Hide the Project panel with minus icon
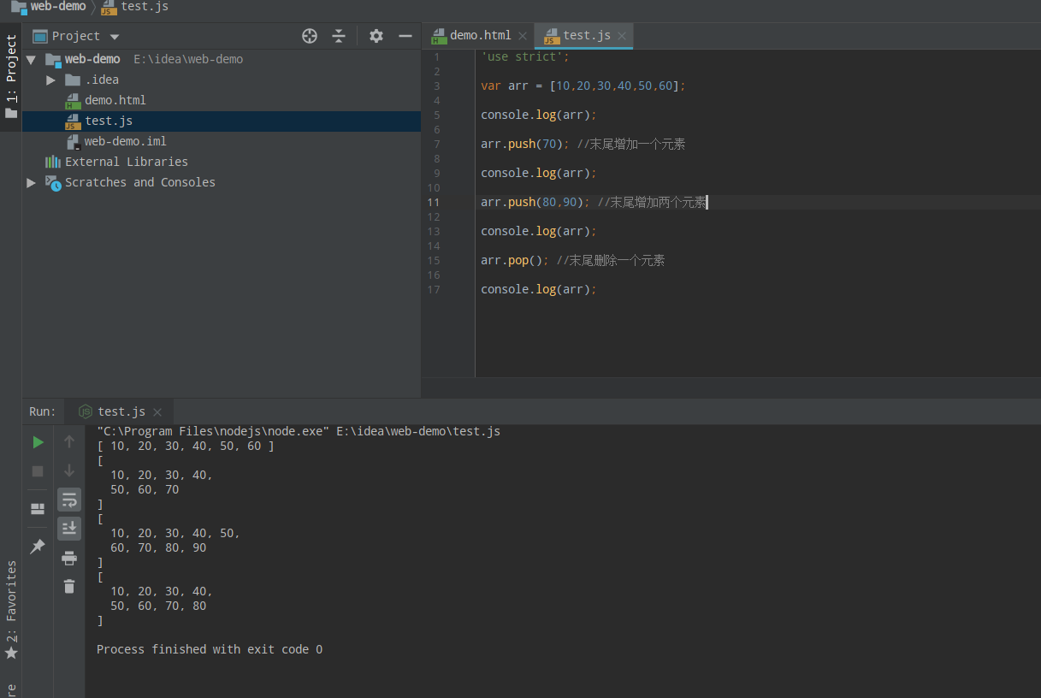 tap(405, 36)
